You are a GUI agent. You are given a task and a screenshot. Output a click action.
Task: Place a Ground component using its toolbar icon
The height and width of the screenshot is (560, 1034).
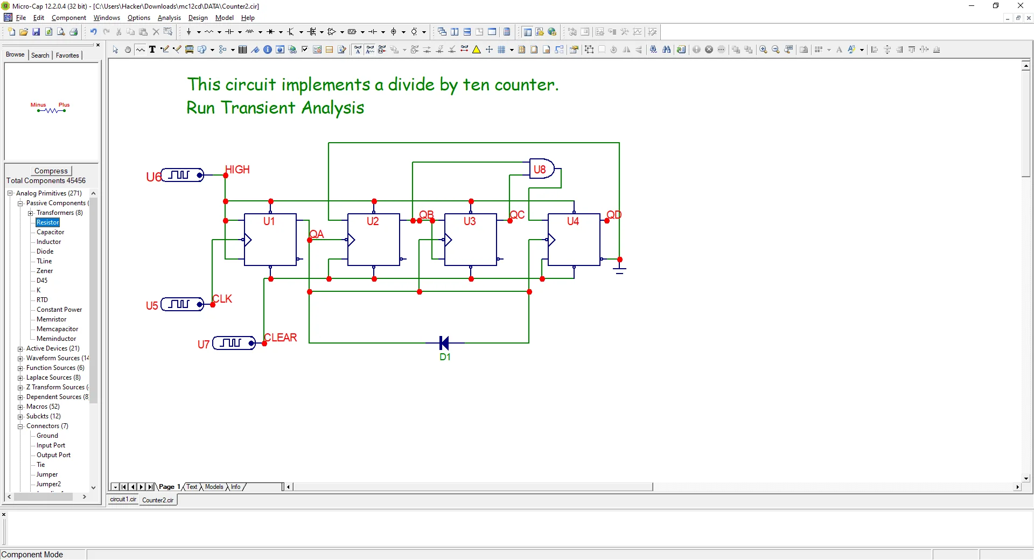point(189,32)
